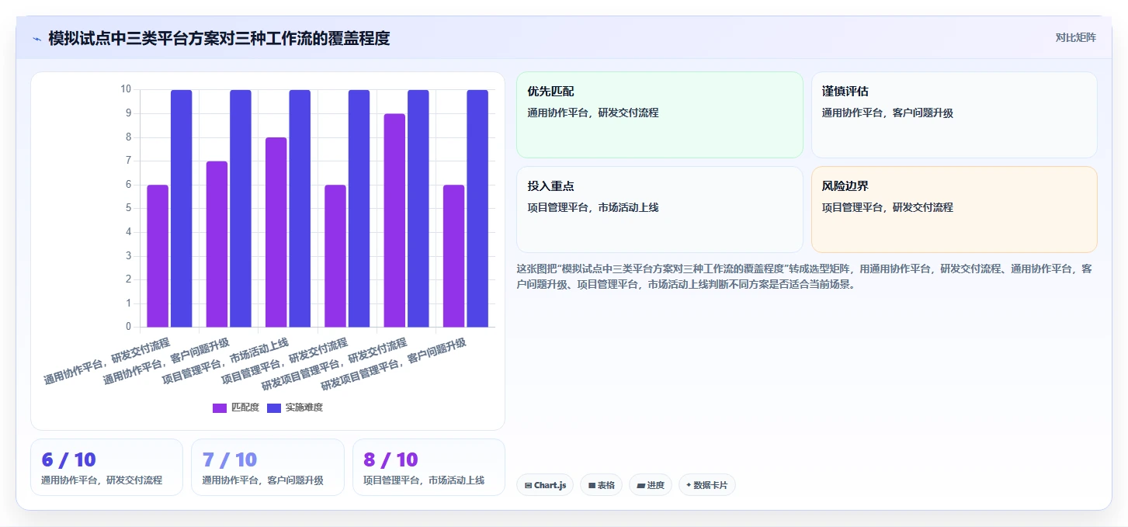Click x-axis label 通用协作平台，研发交付流程
1128x527 pixels.
pyautogui.click(x=107, y=362)
